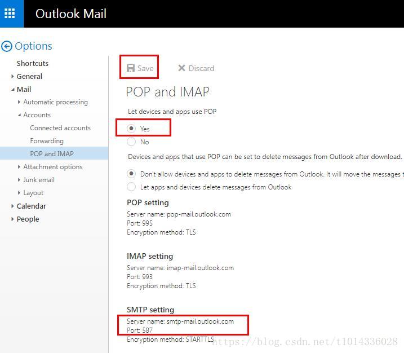The height and width of the screenshot is (353, 404).
Task: Click the POP and IMAP page heading
Action: tap(167, 92)
